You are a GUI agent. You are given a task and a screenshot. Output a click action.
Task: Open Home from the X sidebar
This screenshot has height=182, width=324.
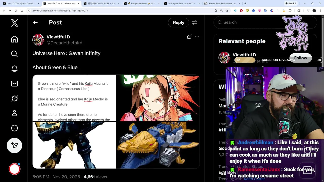[14, 39]
